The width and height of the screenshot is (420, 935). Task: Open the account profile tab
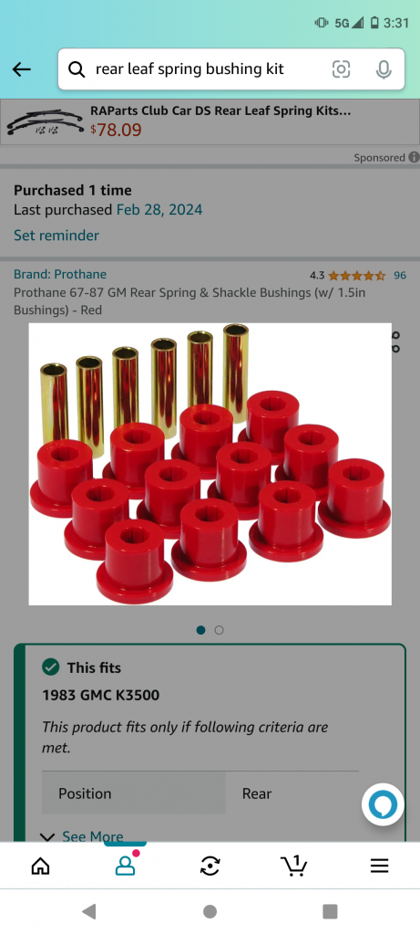pyautogui.click(x=126, y=866)
